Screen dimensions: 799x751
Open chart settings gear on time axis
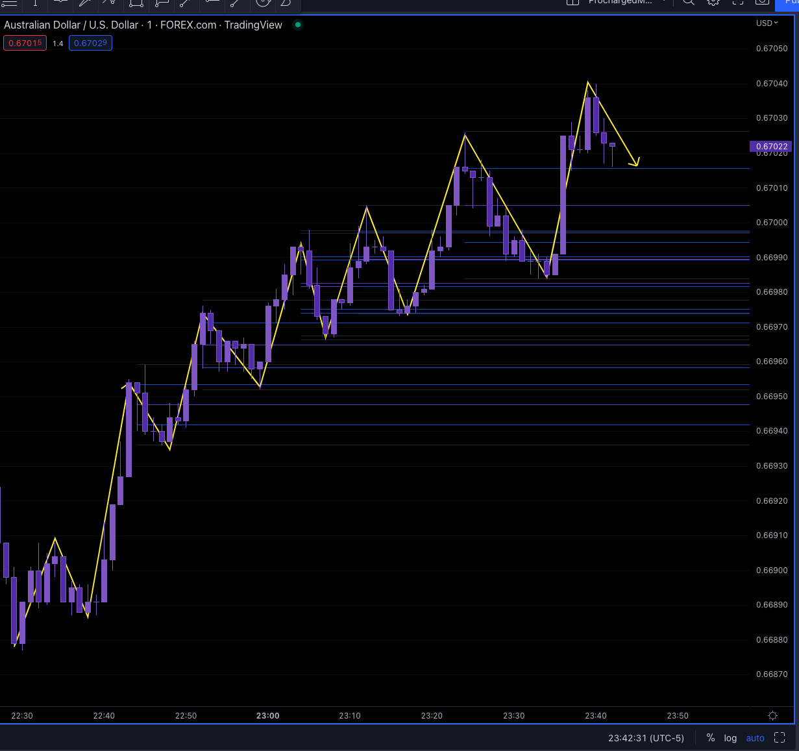pos(772,715)
